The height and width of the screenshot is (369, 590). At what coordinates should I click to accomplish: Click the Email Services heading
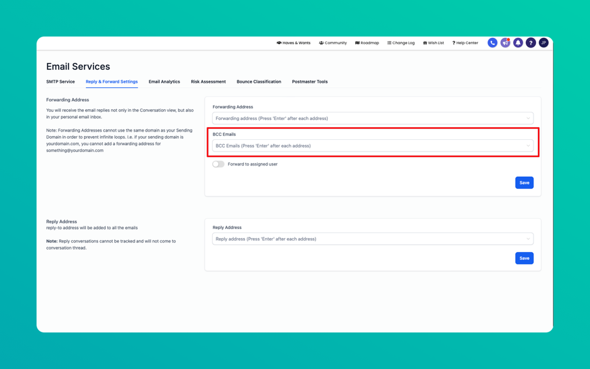tap(78, 67)
